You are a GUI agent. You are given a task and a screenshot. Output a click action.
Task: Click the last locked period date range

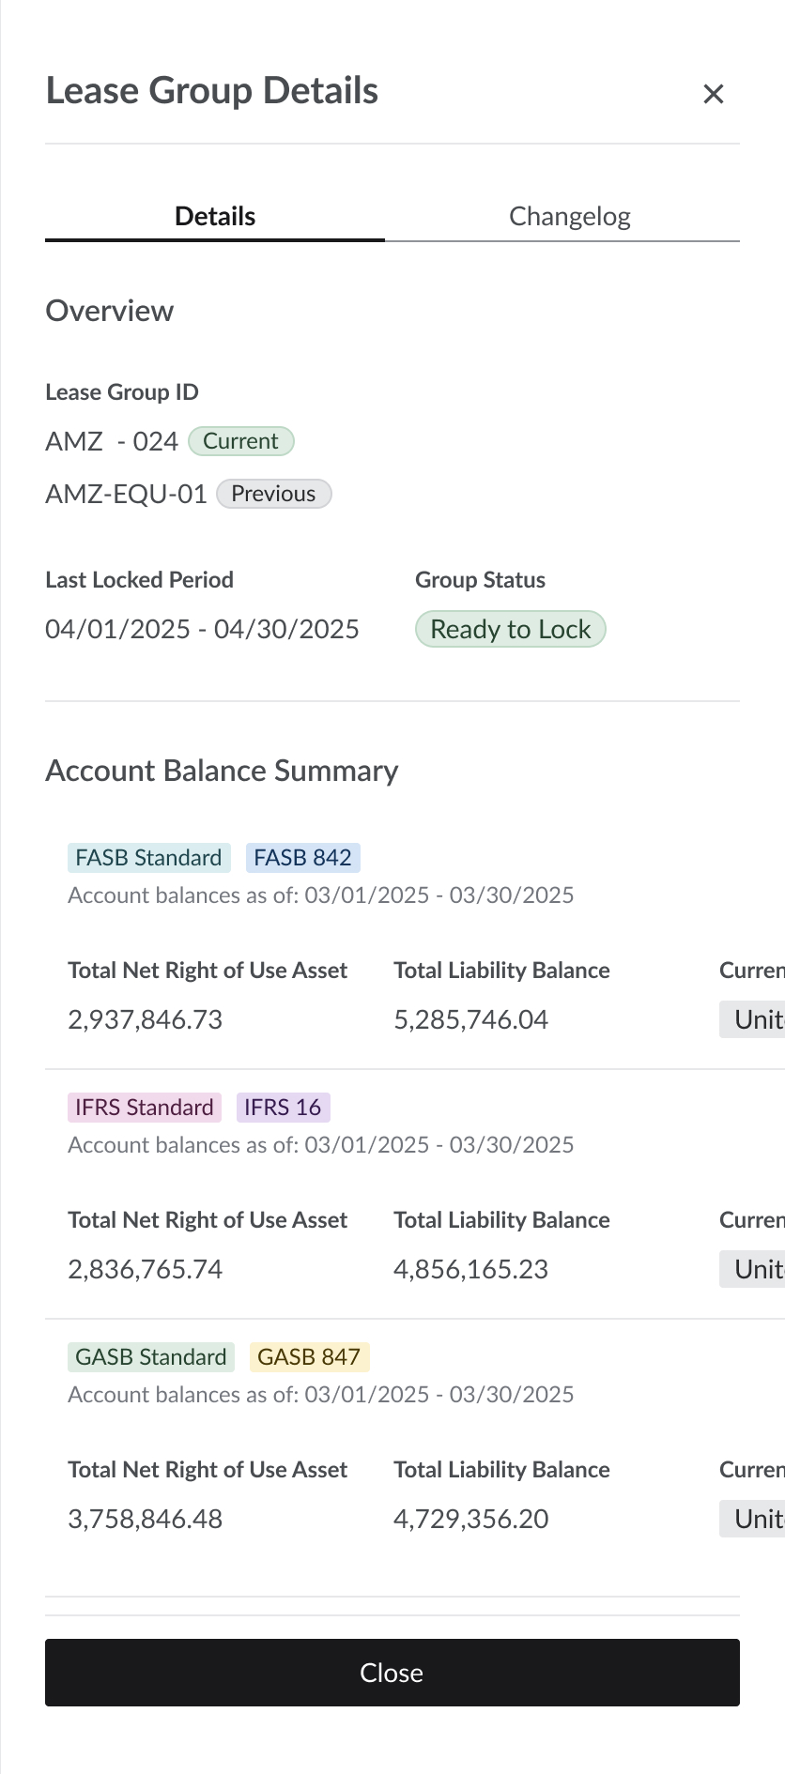pyautogui.click(x=202, y=629)
